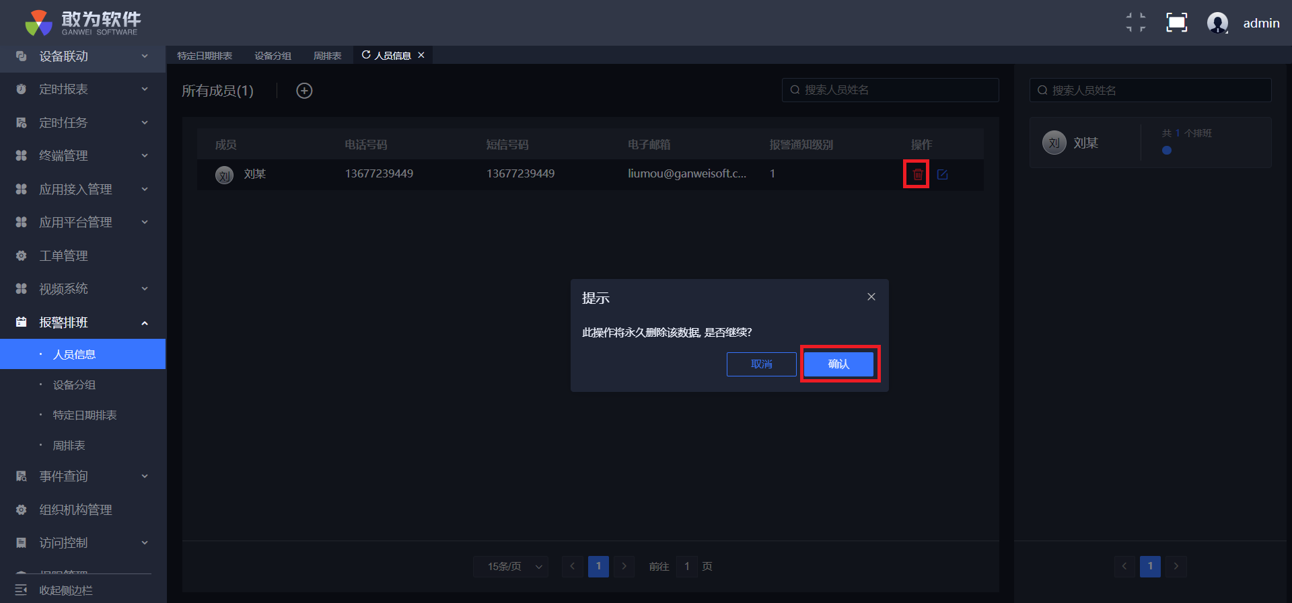Viewport: 1292px width, 603px height.
Task: Confirm deletion with the 确认 button
Action: [839, 364]
